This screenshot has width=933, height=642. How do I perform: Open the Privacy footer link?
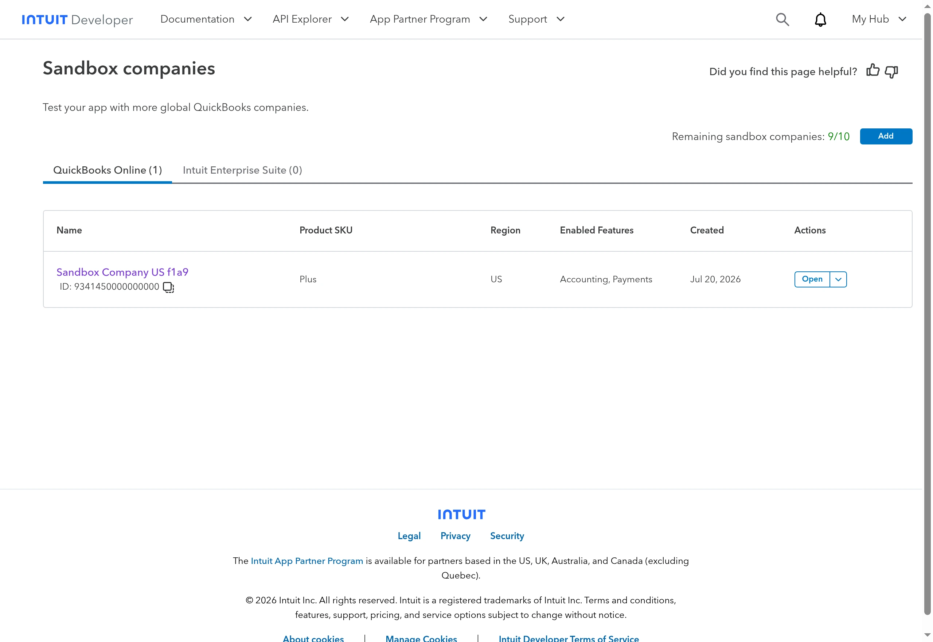click(455, 536)
